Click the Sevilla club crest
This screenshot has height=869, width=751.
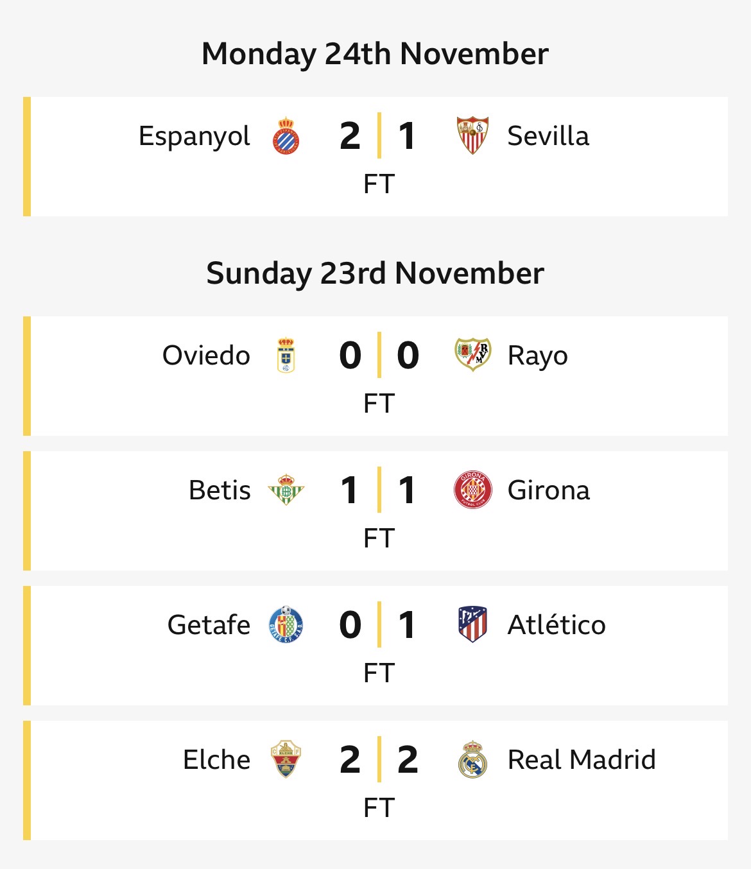point(472,135)
